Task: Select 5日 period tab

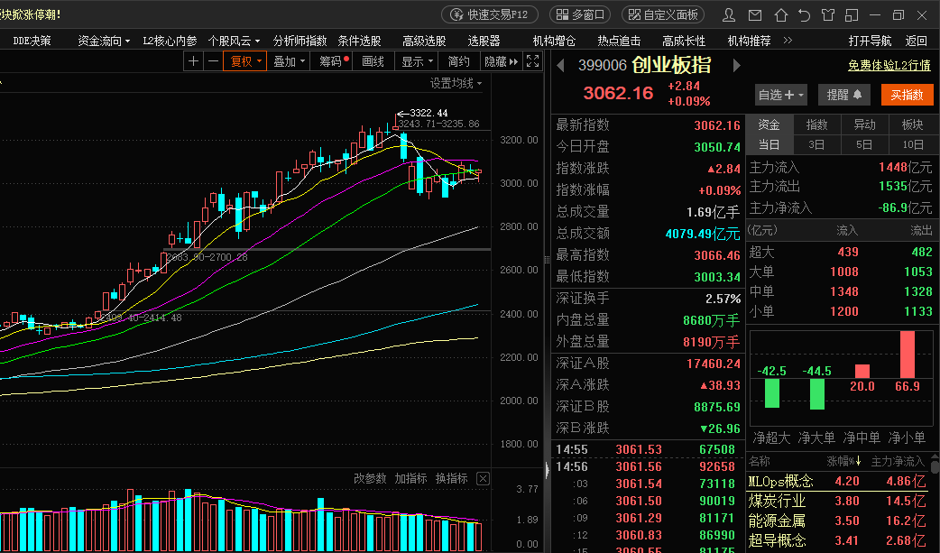Action: coord(864,144)
